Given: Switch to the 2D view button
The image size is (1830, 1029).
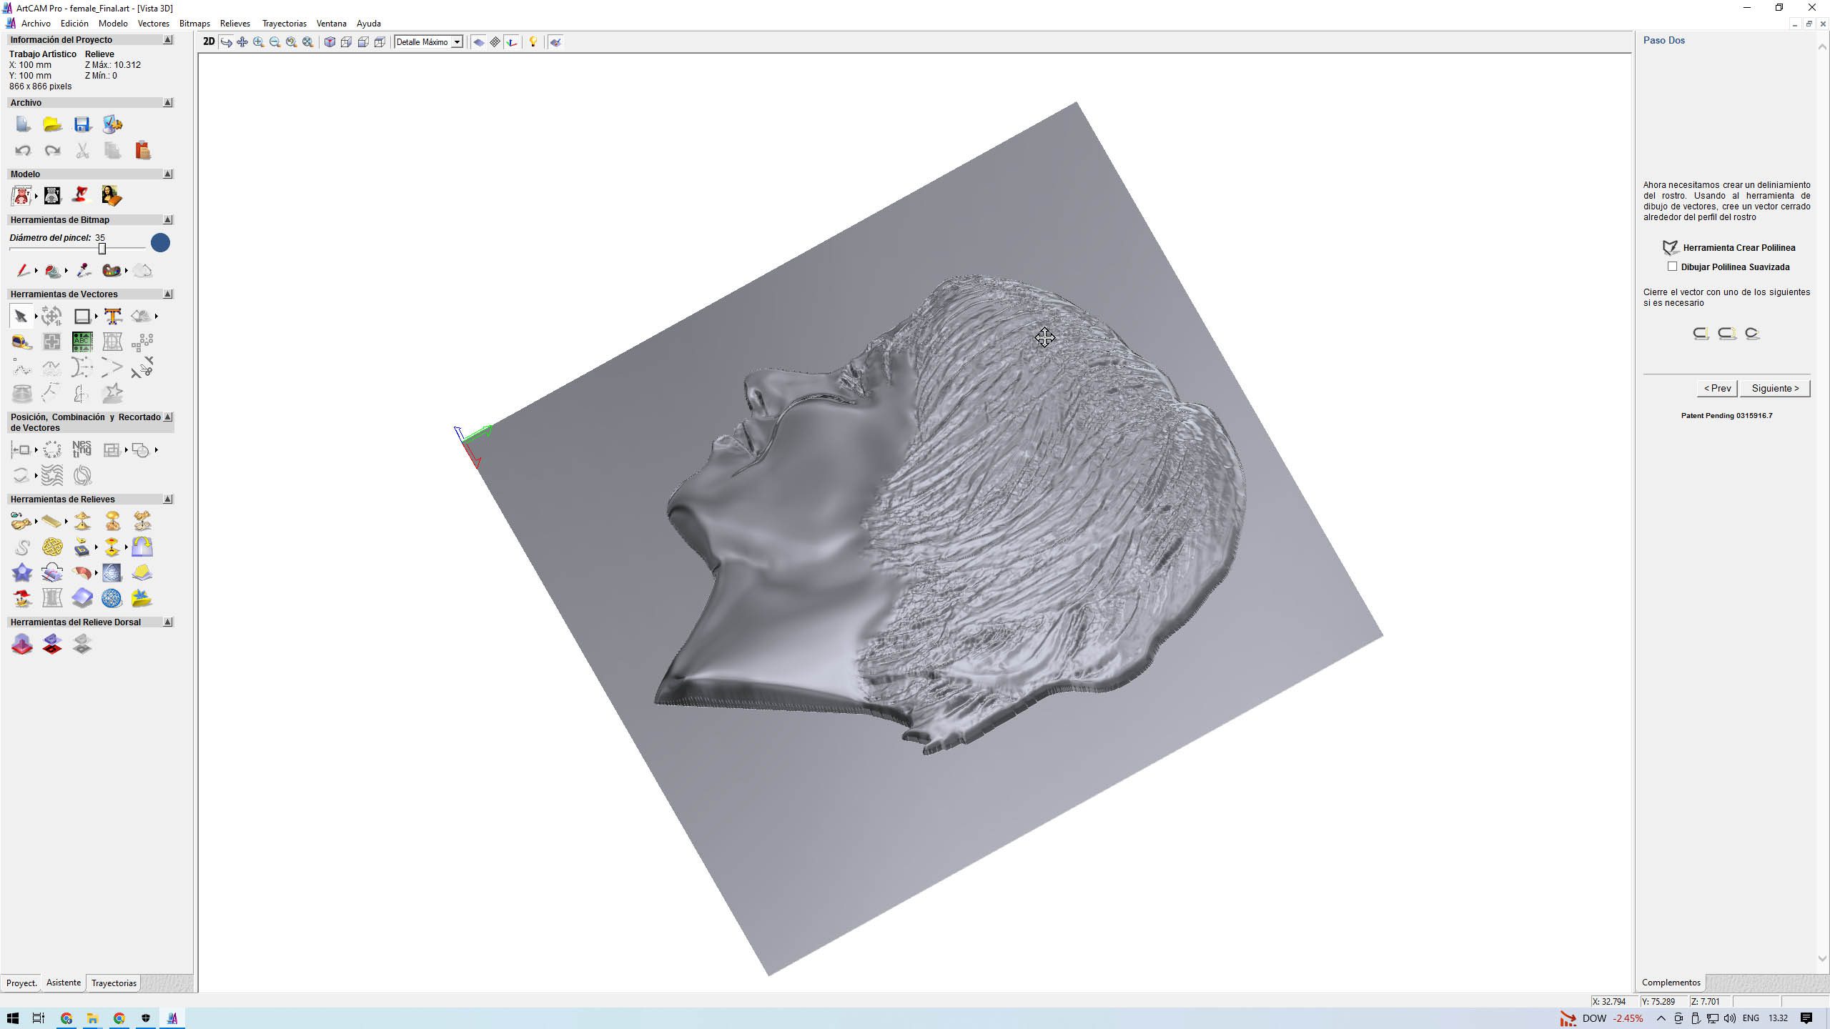Looking at the screenshot, I should (x=208, y=42).
